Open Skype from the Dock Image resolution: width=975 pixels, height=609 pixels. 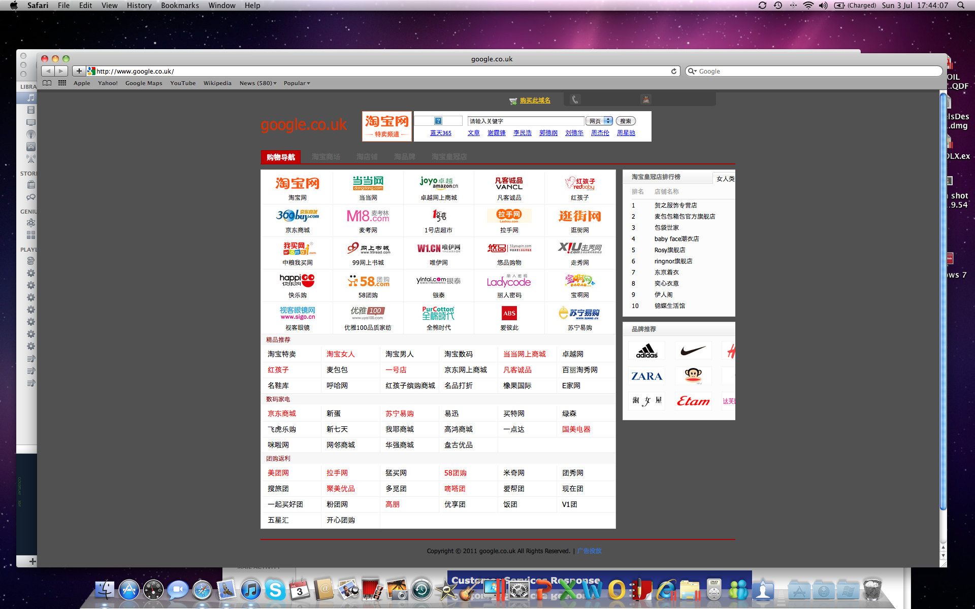click(x=275, y=590)
